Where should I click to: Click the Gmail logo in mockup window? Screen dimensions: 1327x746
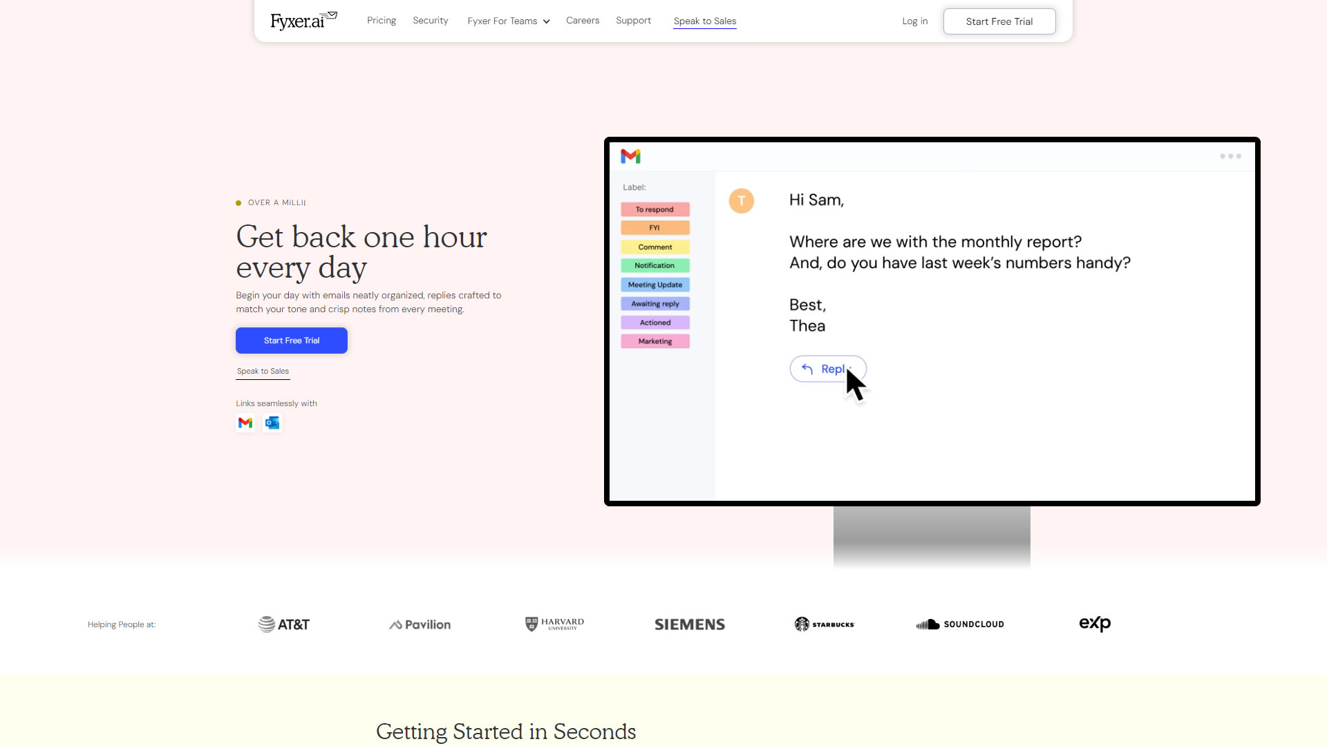tap(630, 156)
